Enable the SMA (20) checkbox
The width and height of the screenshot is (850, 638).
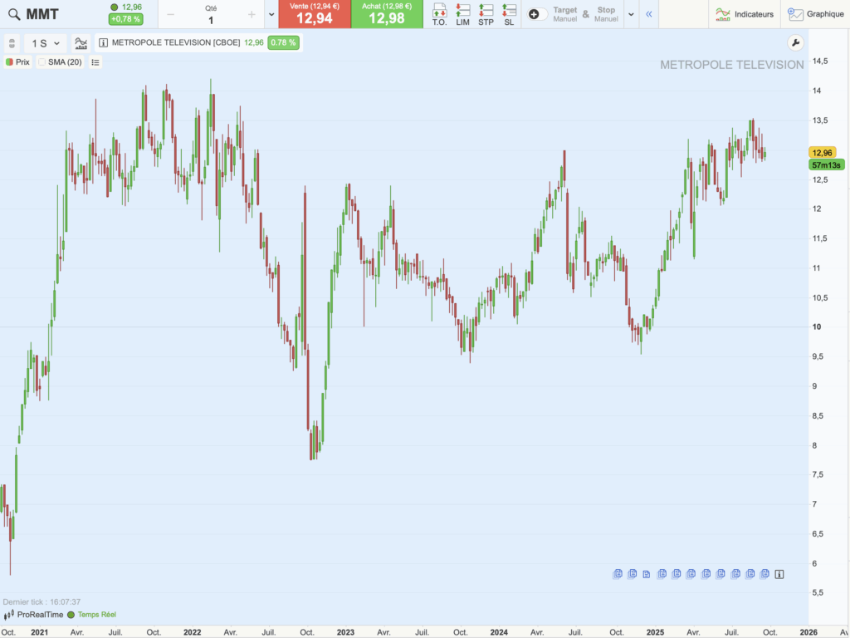[x=42, y=62]
